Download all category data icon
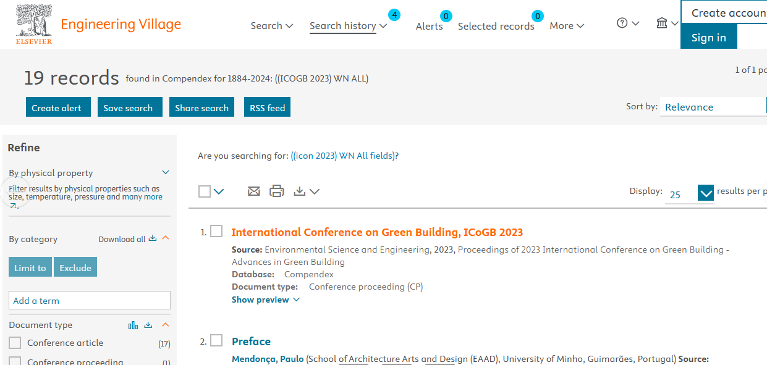The width and height of the screenshot is (767, 365). (x=153, y=238)
